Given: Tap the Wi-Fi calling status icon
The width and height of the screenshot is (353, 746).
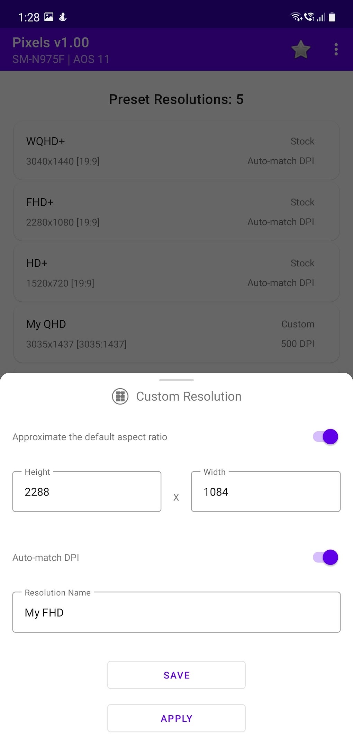Looking at the screenshot, I should [309, 17].
